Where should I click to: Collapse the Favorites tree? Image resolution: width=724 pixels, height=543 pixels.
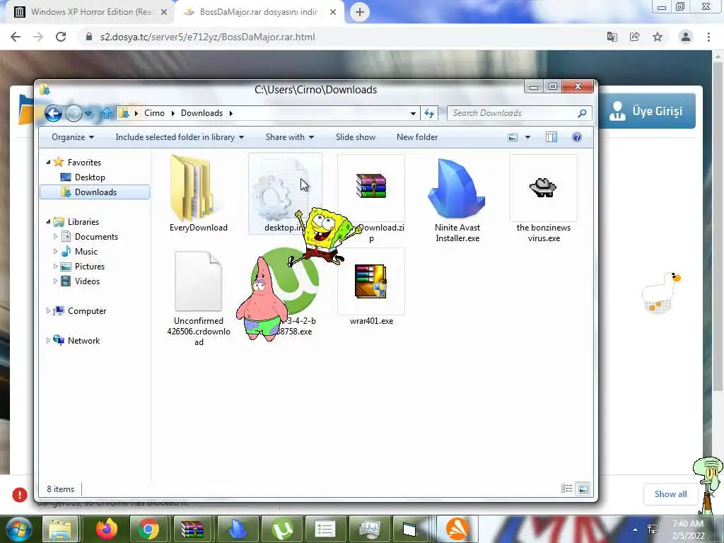pos(48,162)
